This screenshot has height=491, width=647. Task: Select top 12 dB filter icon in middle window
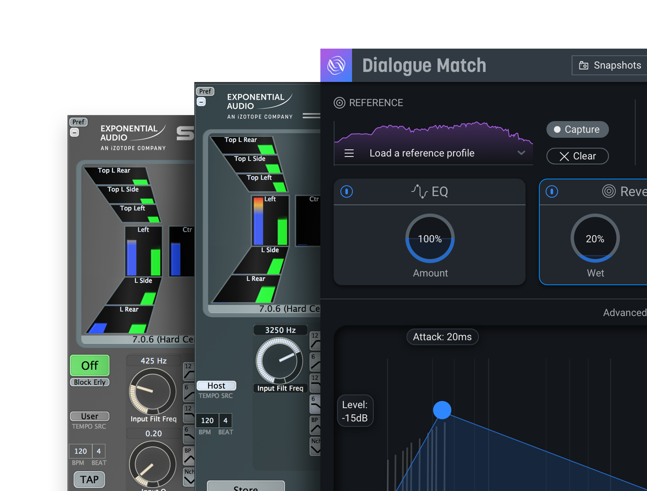click(315, 341)
